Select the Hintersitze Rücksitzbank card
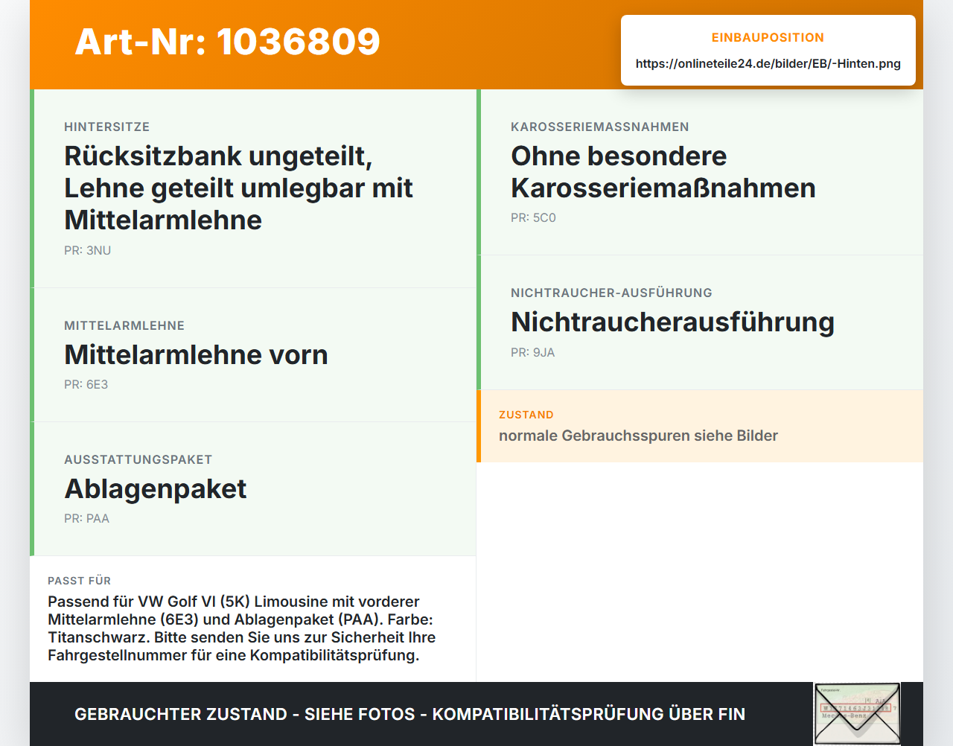 click(x=253, y=188)
